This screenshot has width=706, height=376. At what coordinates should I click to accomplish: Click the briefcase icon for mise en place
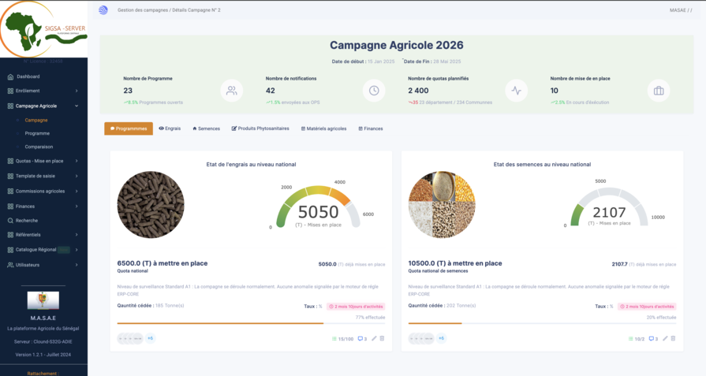pyautogui.click(x=659, y=91)
